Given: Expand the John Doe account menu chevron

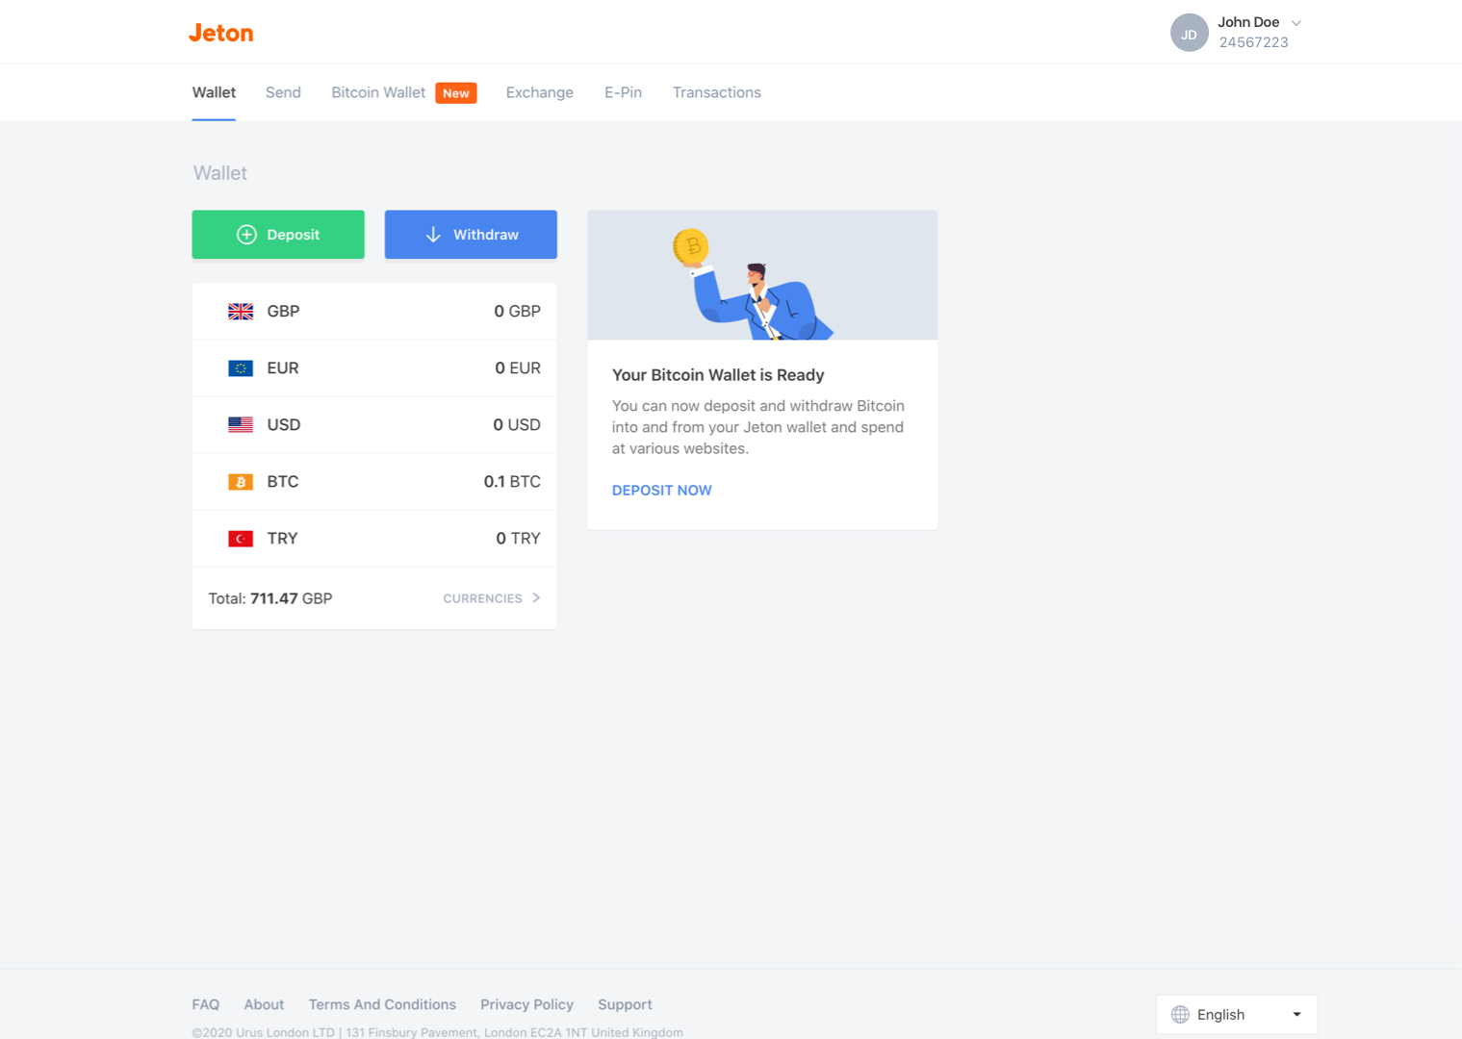Looking at the screenshot, I should coord(1296,22).
